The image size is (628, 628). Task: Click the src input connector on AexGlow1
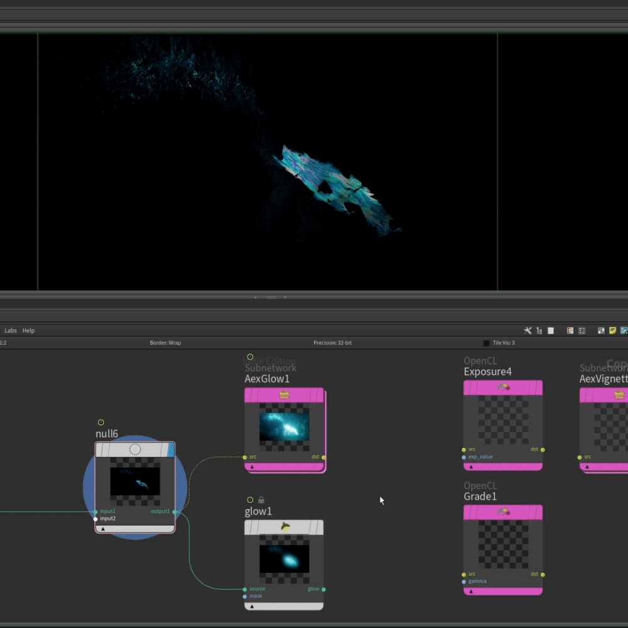(245, 457)
